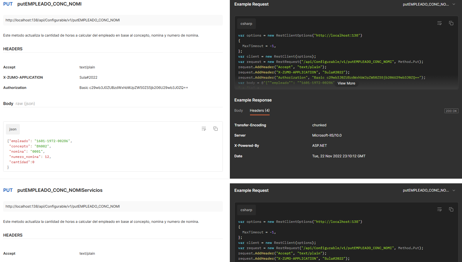Image resolution: width=462 pixels, height=262 pixels.
Task: Click ASP.NET header value
Action: click(x=320, y=146)
